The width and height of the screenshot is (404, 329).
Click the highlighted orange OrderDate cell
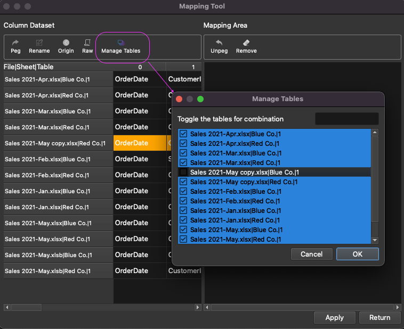pos(140,143)
